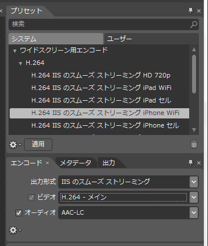Viewport: 208px width, 246px height.
Task: Open the 出力 tab
Action: pyautogui.click(x=109, y=163)
